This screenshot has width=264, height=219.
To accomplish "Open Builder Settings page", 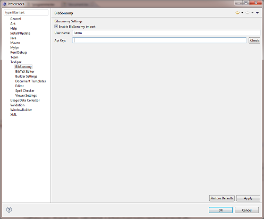I will [26, 76].
